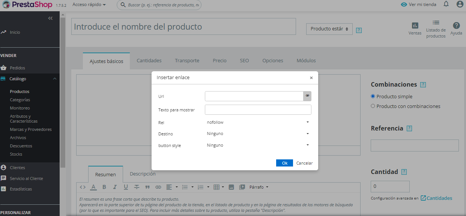Insert a blockquote
Viewport: 466px width, 216px height.
click(x=147, y=187)
